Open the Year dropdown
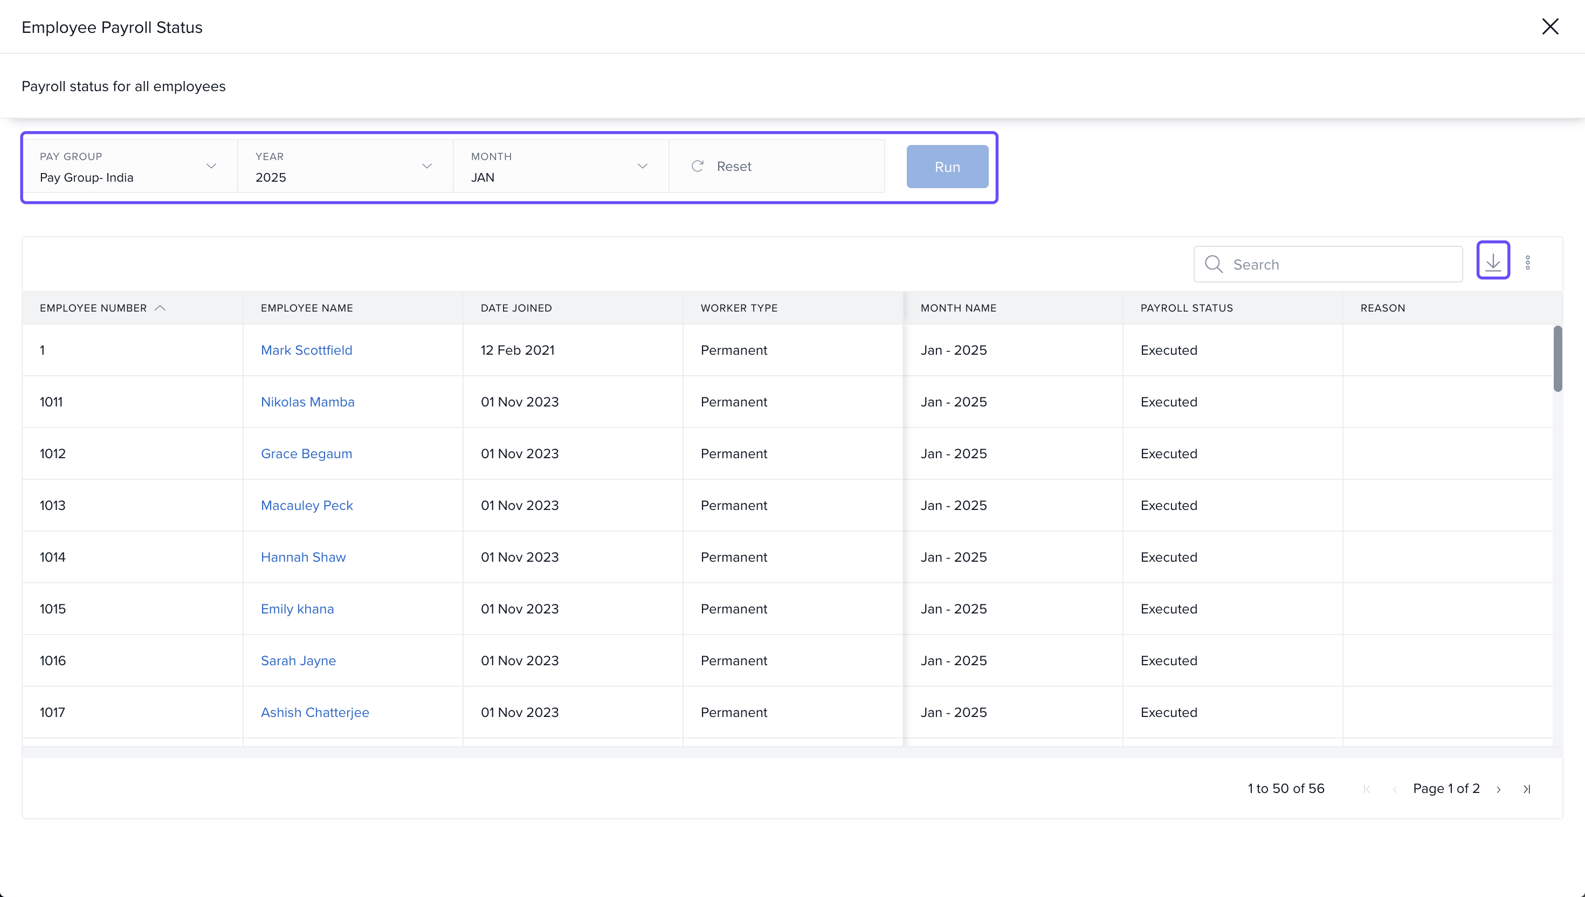This screenshot has width=1585, height=897. pyautogui.click(x=426, y=167)
